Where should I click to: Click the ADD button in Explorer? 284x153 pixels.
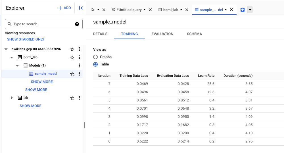pos(64,8)
